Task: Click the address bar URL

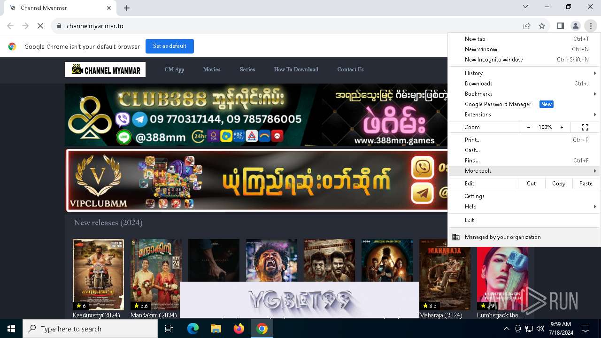Action: pyautogui.click(x=95, y=26)
